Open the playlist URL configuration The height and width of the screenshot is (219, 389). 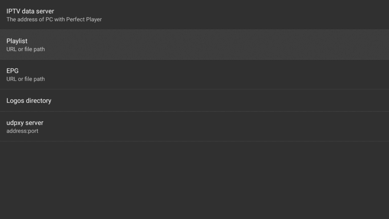(194, 44)
